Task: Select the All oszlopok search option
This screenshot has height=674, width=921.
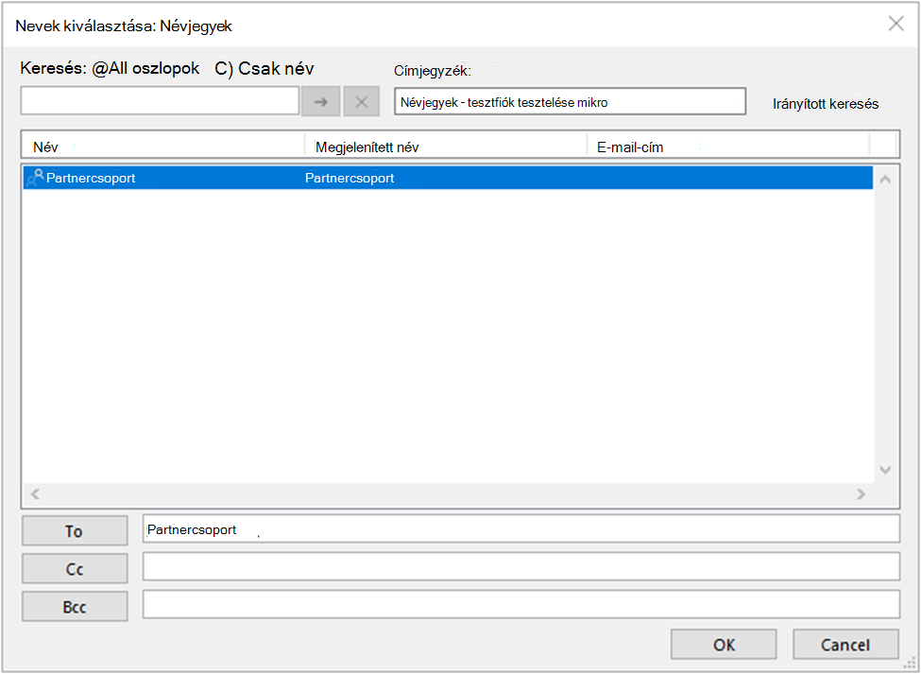Action: point(145,69)
